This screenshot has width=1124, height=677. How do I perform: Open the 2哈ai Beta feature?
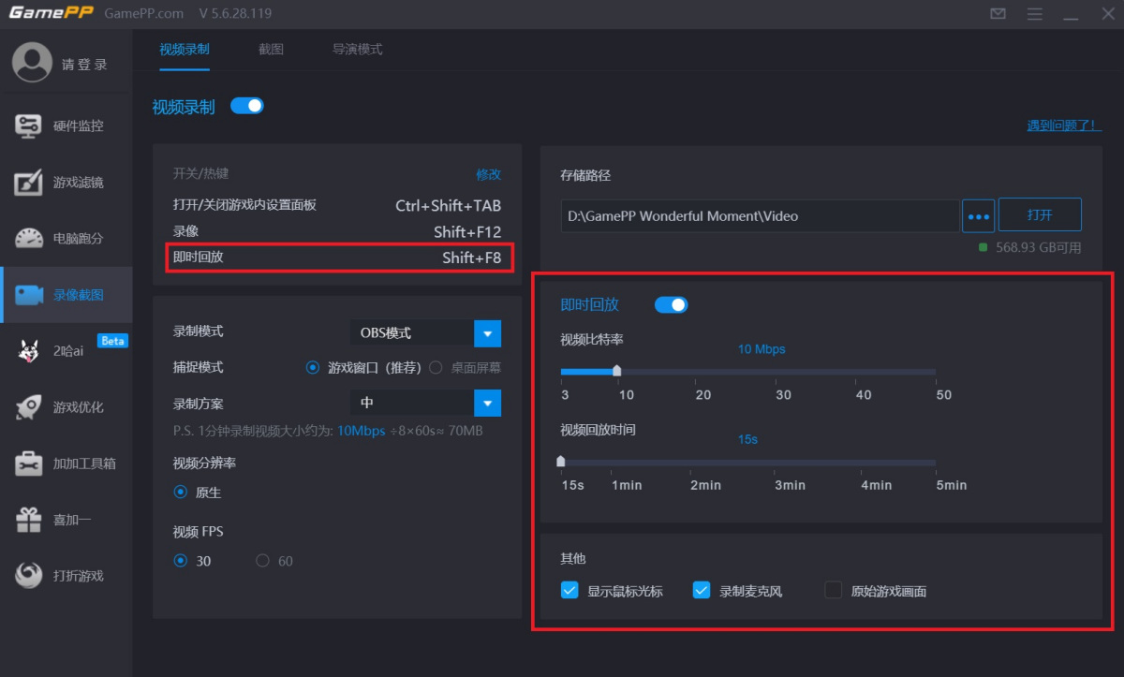click(66, 351)
